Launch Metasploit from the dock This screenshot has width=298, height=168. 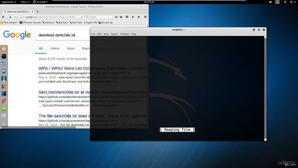click(4, 71)
